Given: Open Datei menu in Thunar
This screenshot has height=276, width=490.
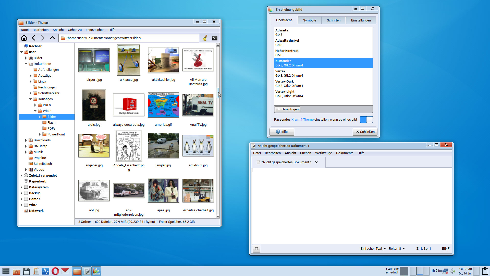Looking at the screenshot, I should coord(25,30).
